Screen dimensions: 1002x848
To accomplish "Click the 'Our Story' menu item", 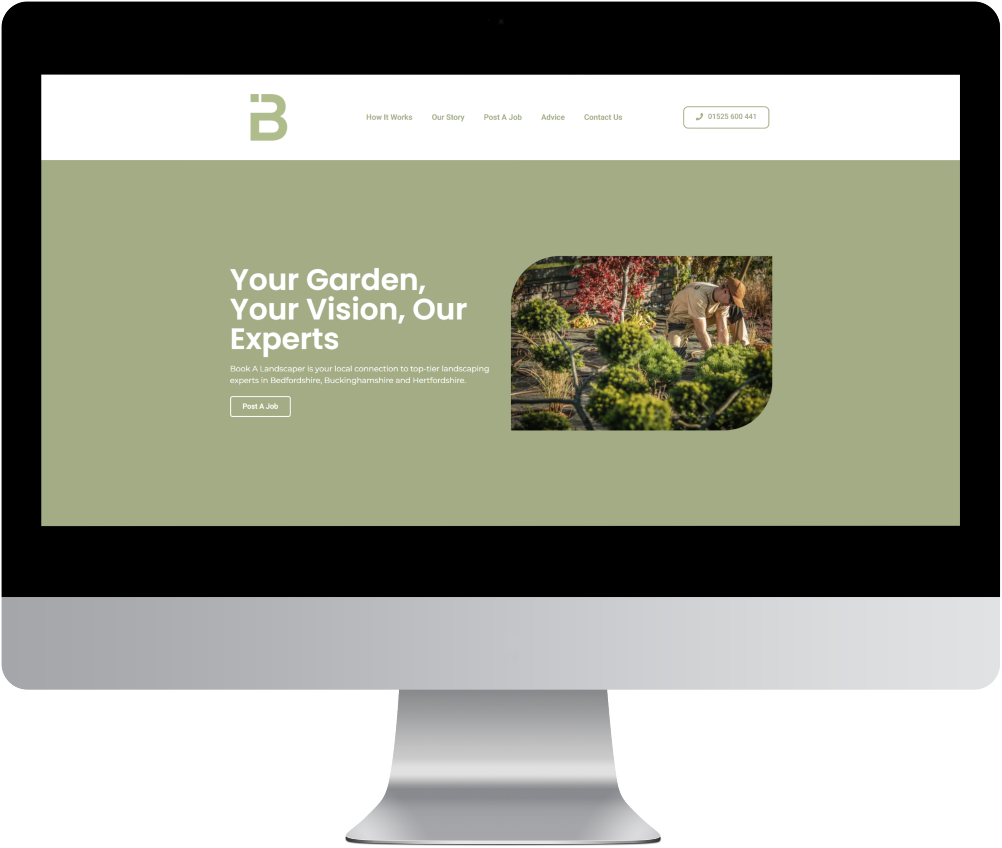I will pos(445,117).
